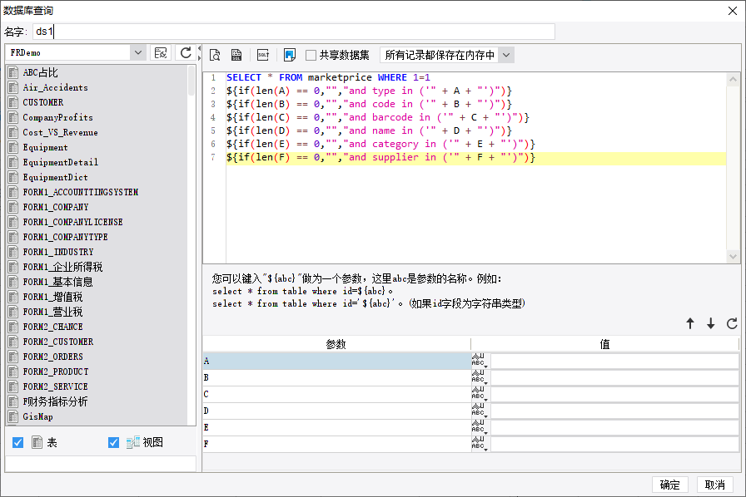Click parameter name cell A

pos(337,361)
